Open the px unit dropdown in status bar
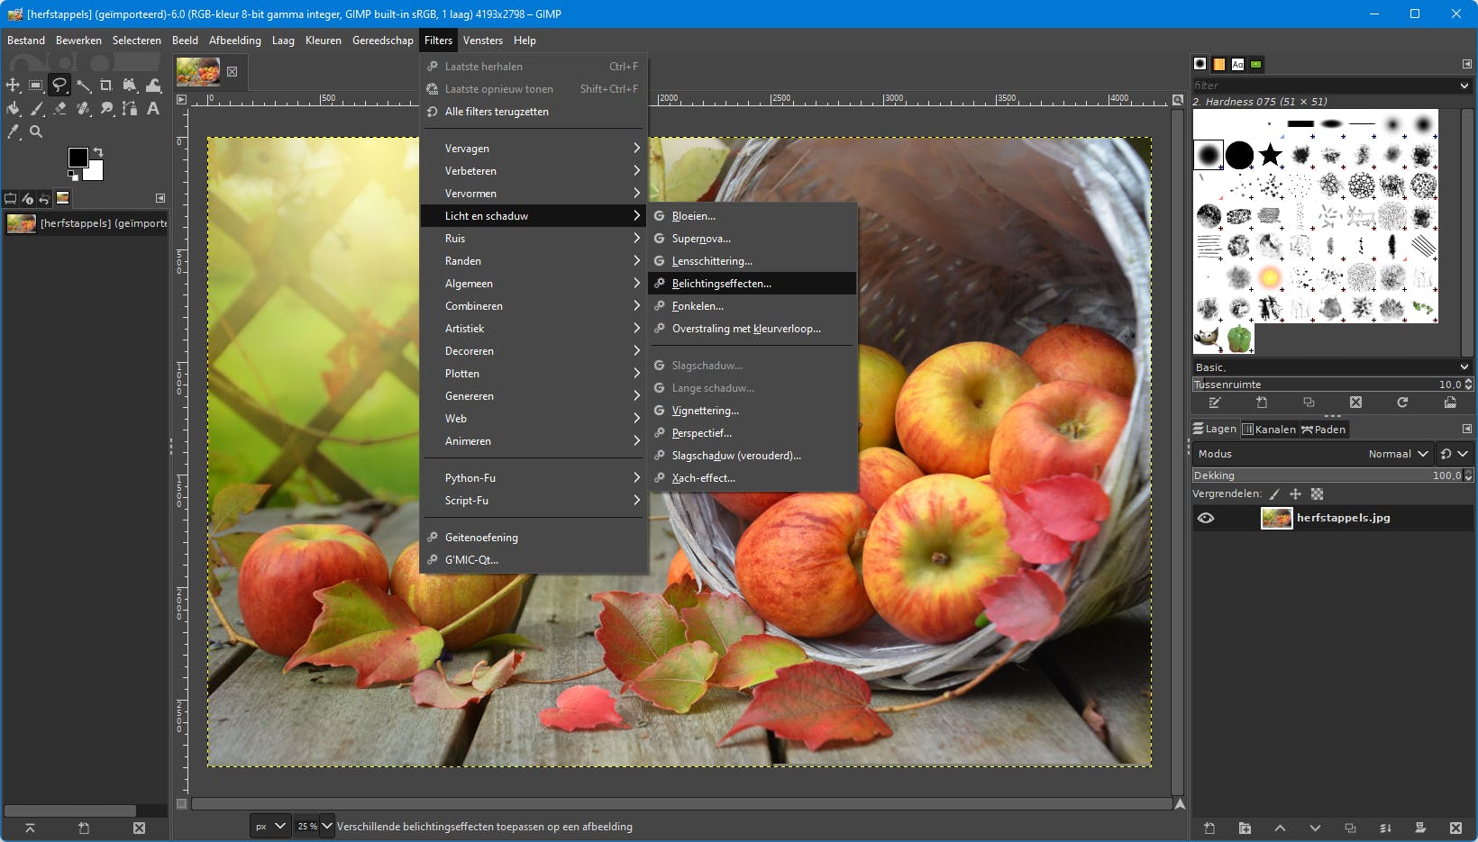Viewport: 1478px width, 842px height. [269, 827]
